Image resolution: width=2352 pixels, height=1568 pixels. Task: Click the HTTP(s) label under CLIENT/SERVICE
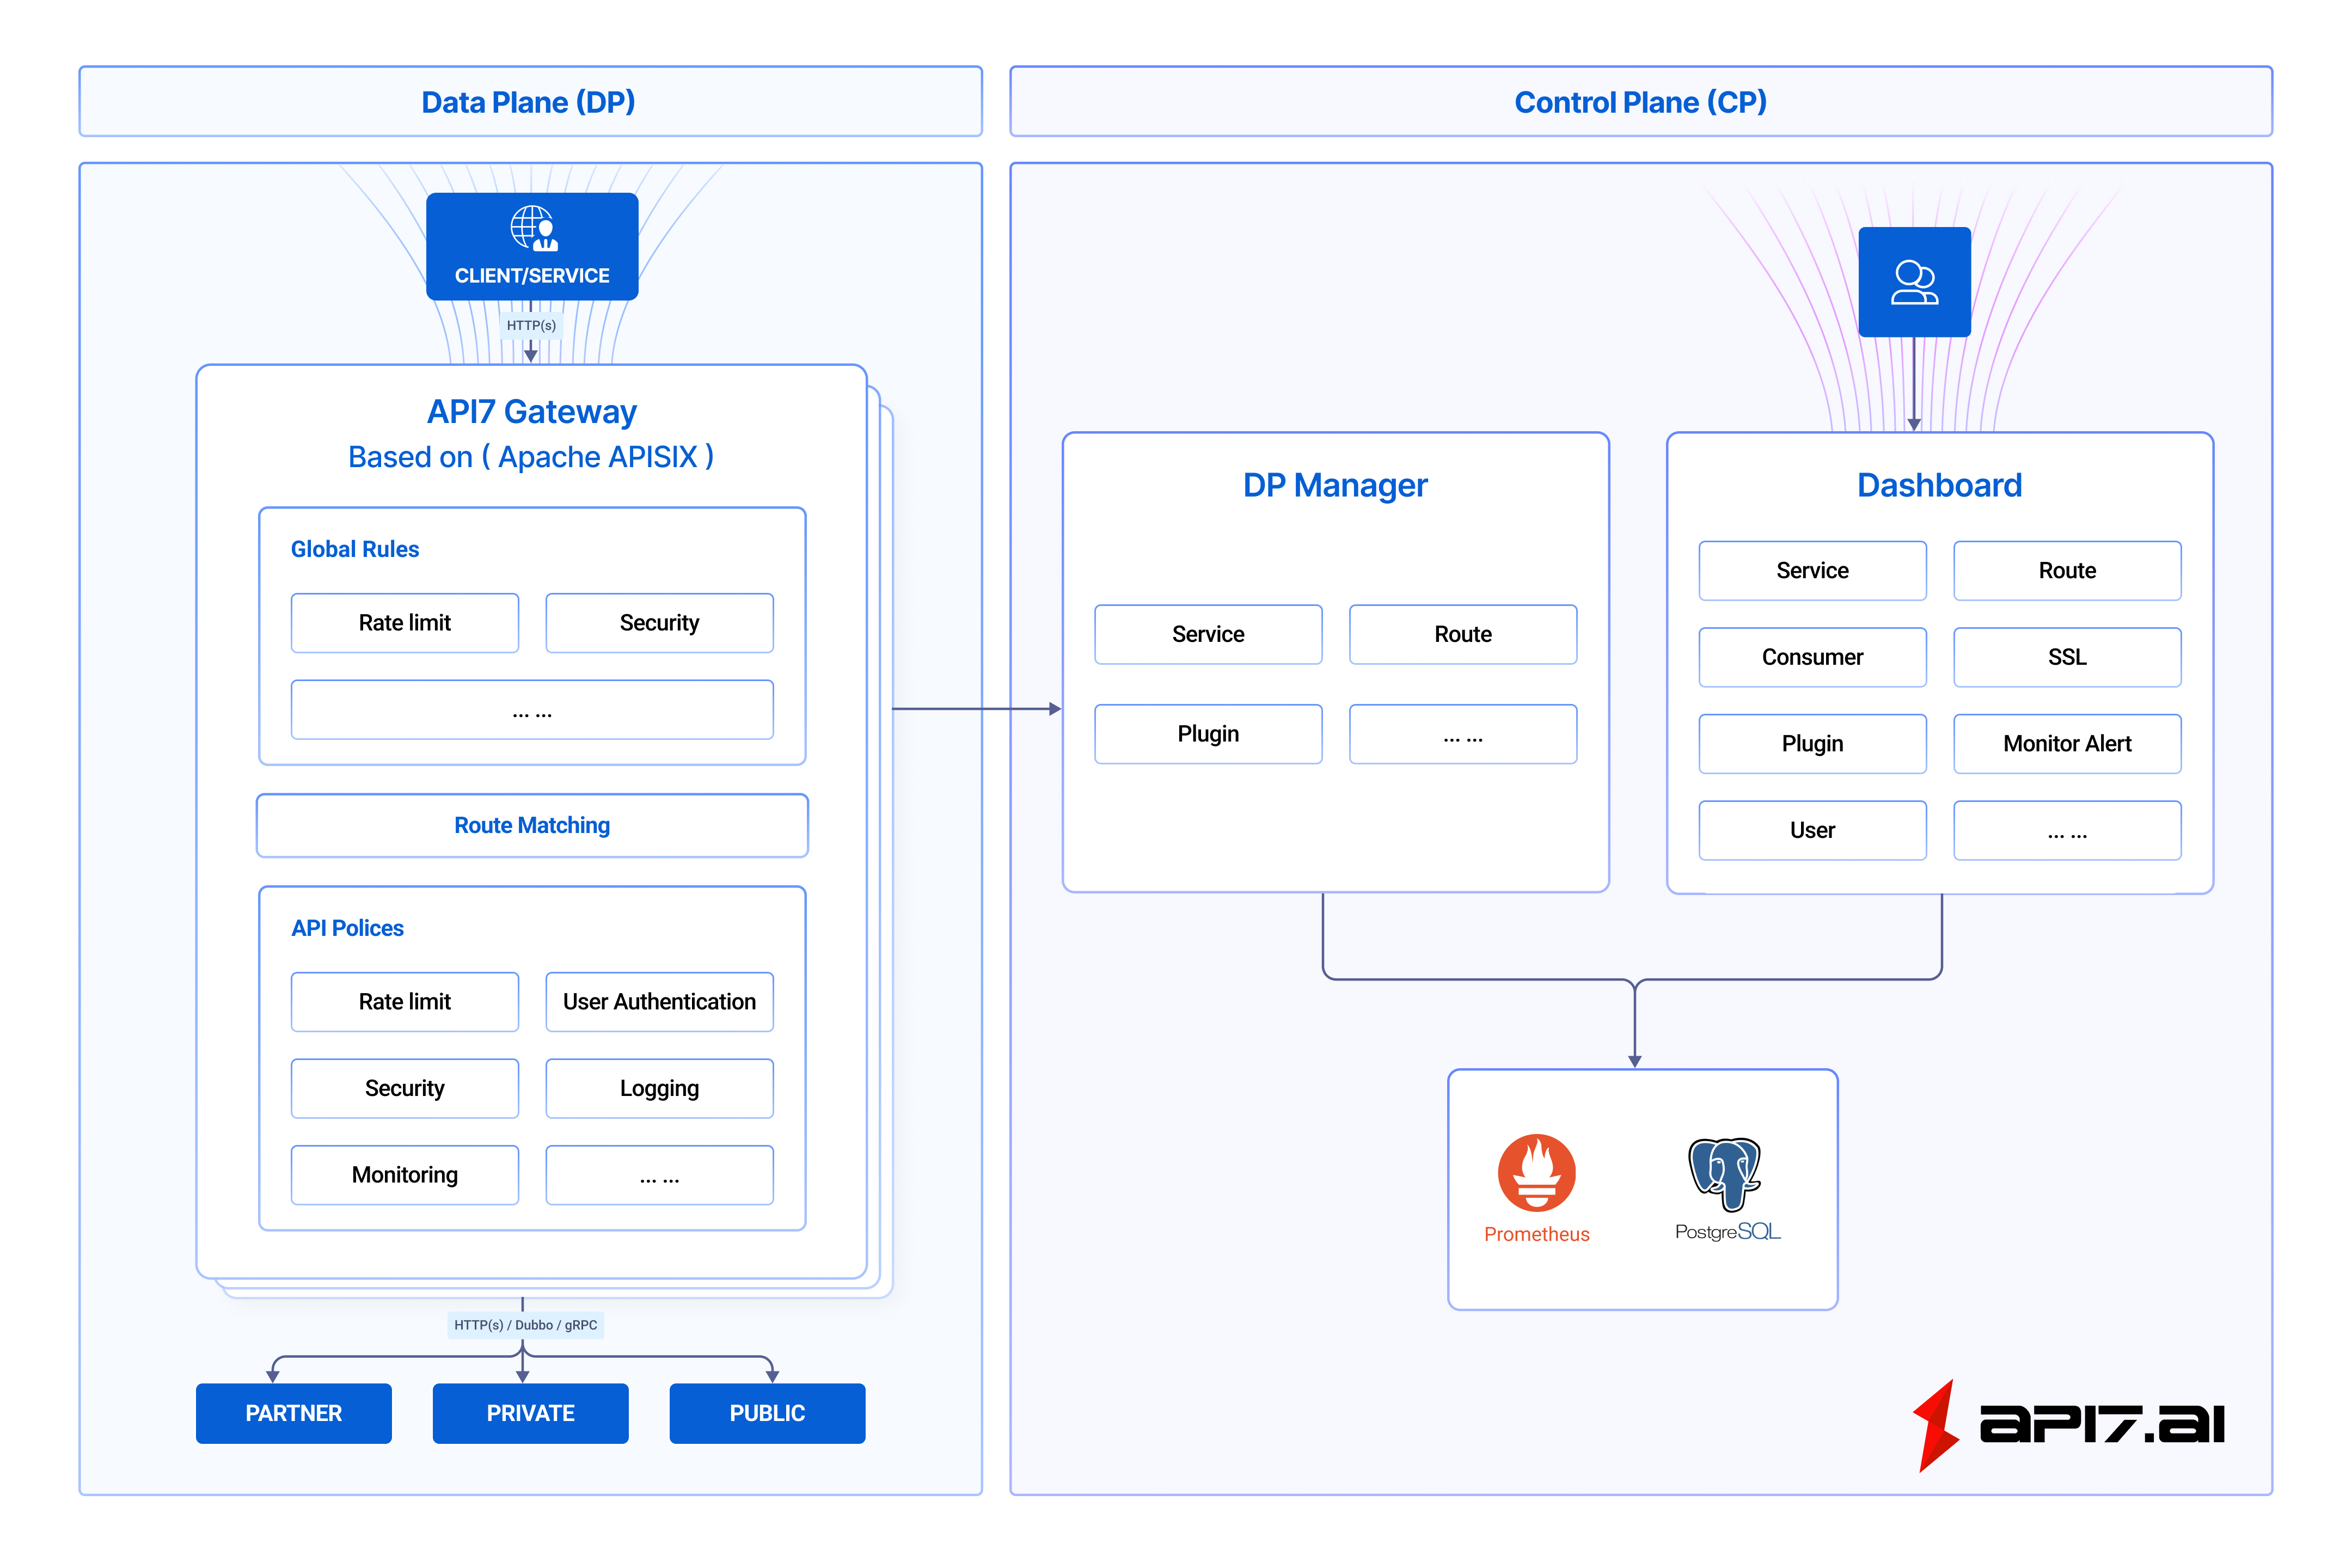click(x=531, y=326)
